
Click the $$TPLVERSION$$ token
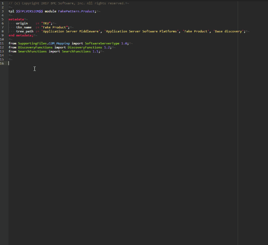29,11
